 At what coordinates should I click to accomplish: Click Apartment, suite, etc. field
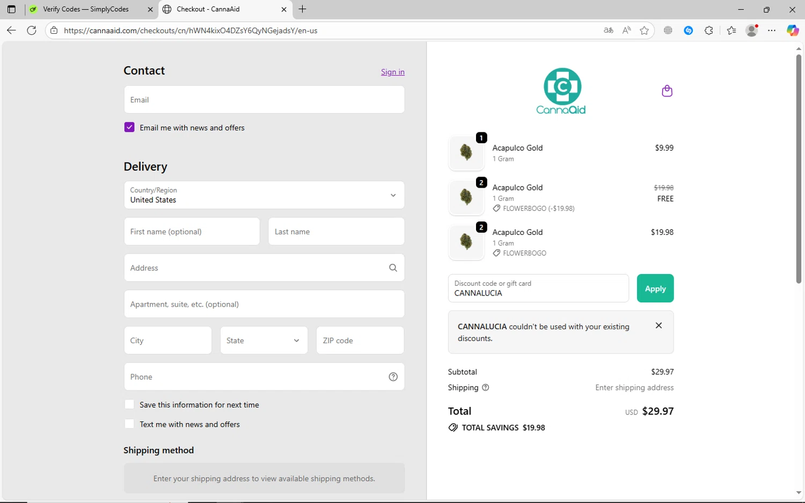(264, 304)
